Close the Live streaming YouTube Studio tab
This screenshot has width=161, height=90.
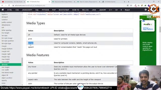pos(24,2)
